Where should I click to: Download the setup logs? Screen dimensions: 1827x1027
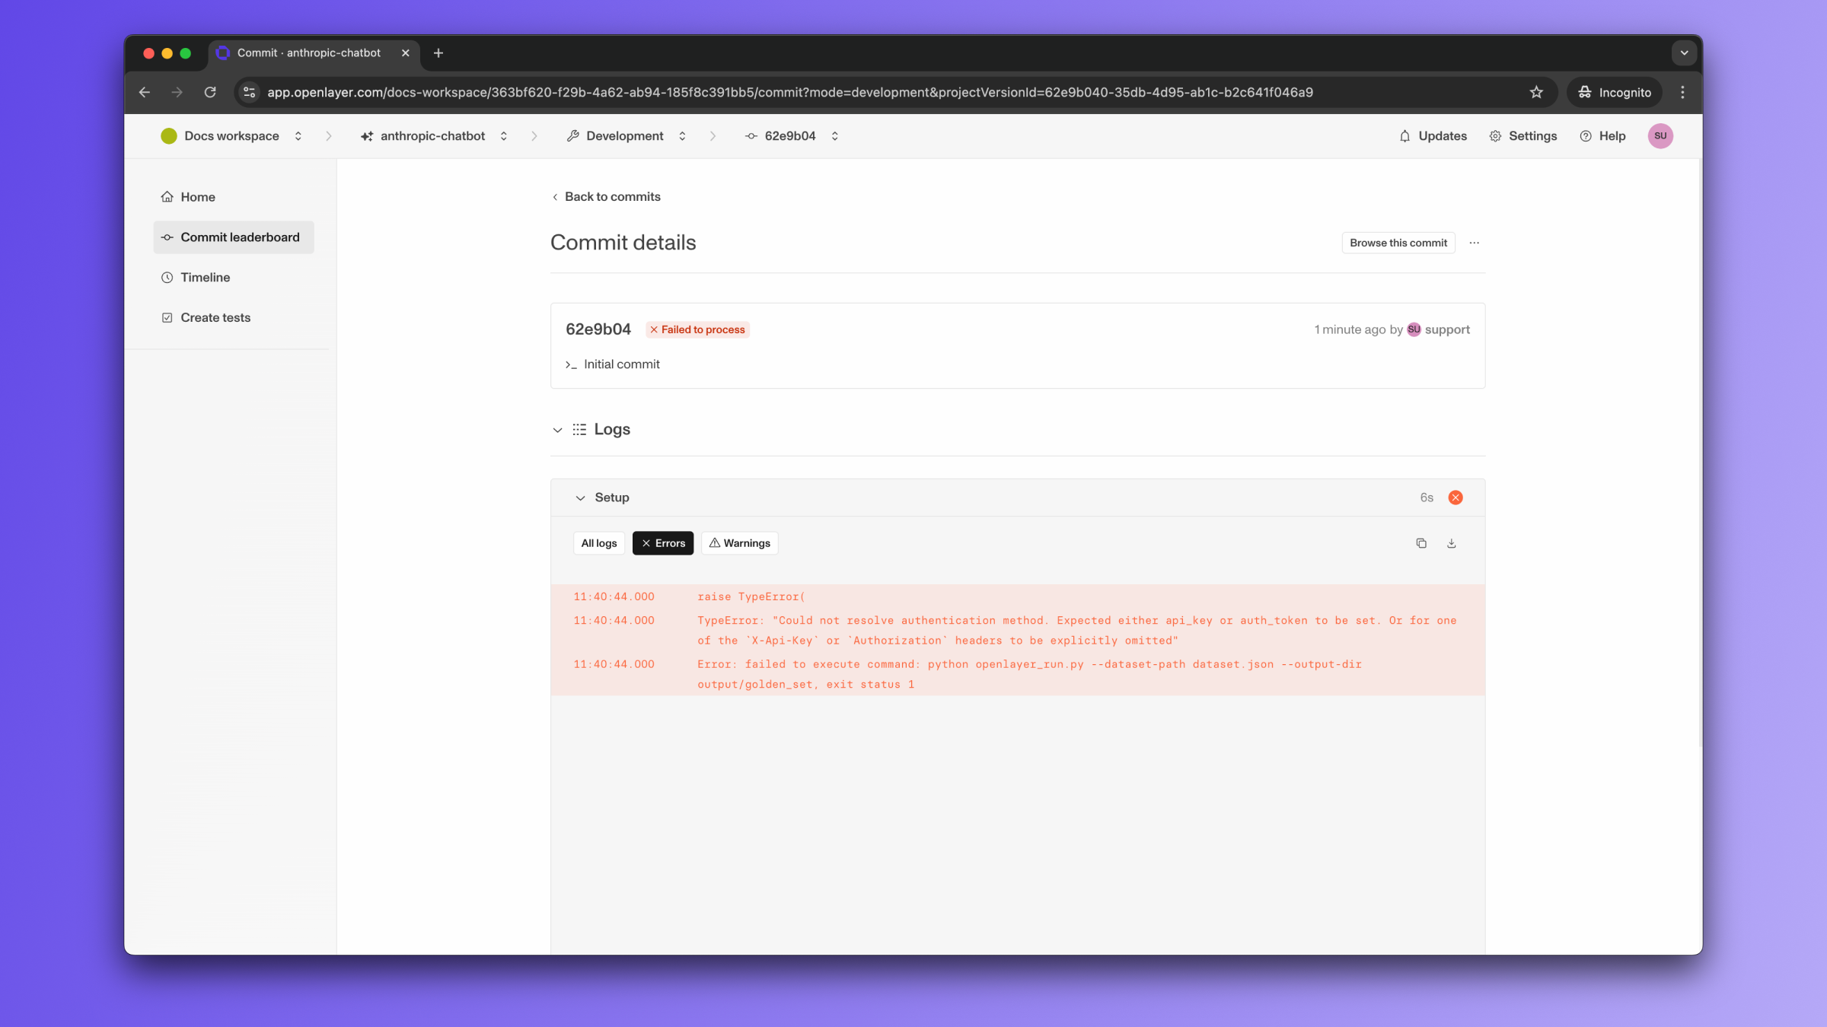tap(1451, 542)
